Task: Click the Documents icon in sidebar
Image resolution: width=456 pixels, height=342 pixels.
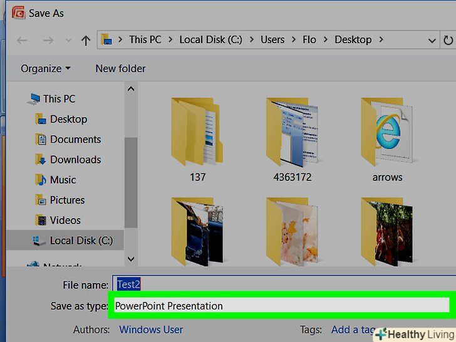Action: click(x=41, y=139)
